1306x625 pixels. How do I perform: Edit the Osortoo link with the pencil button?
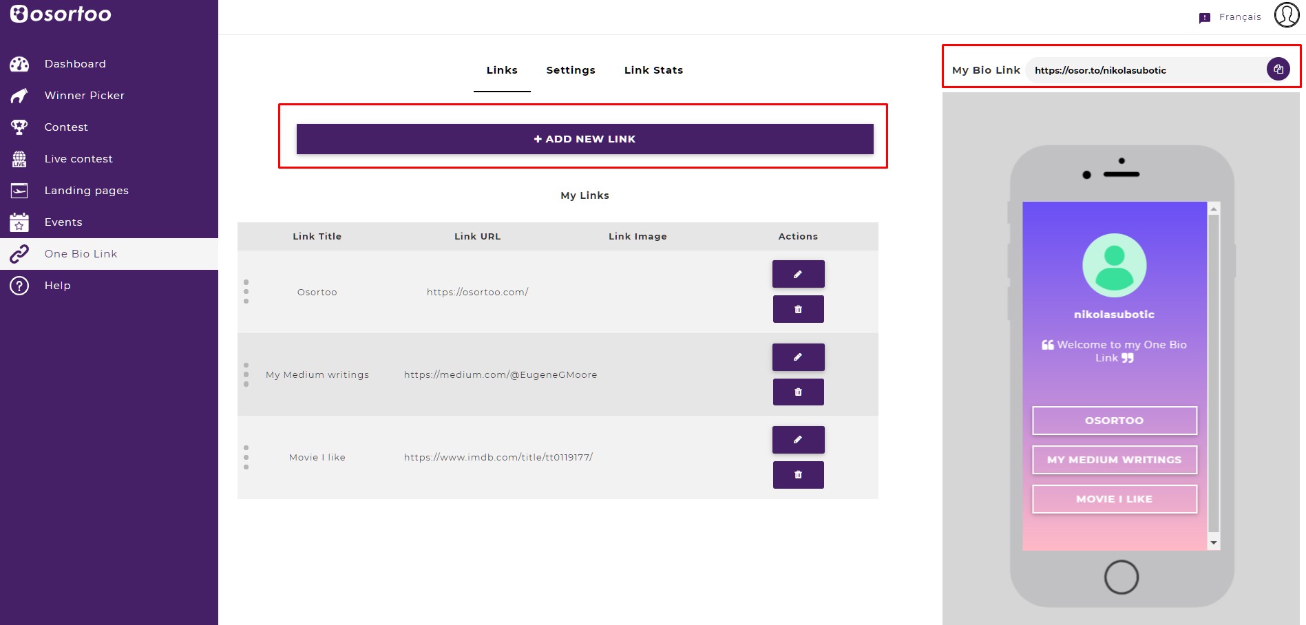[x=799, y=274]
